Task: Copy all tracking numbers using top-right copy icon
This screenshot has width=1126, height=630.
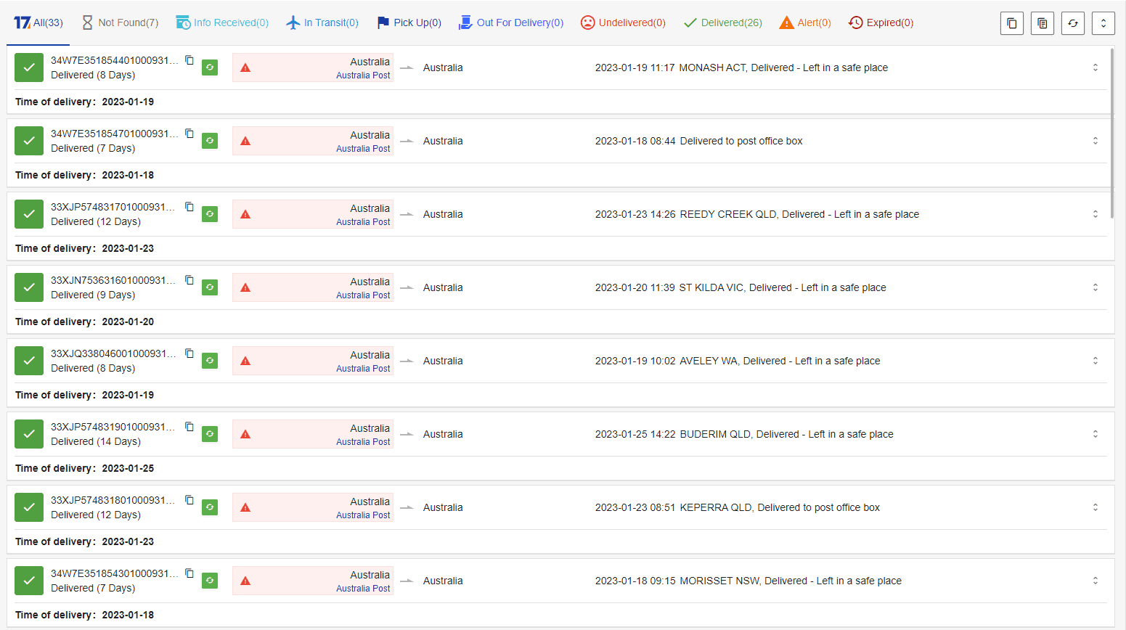Action: pos(1012,22)
